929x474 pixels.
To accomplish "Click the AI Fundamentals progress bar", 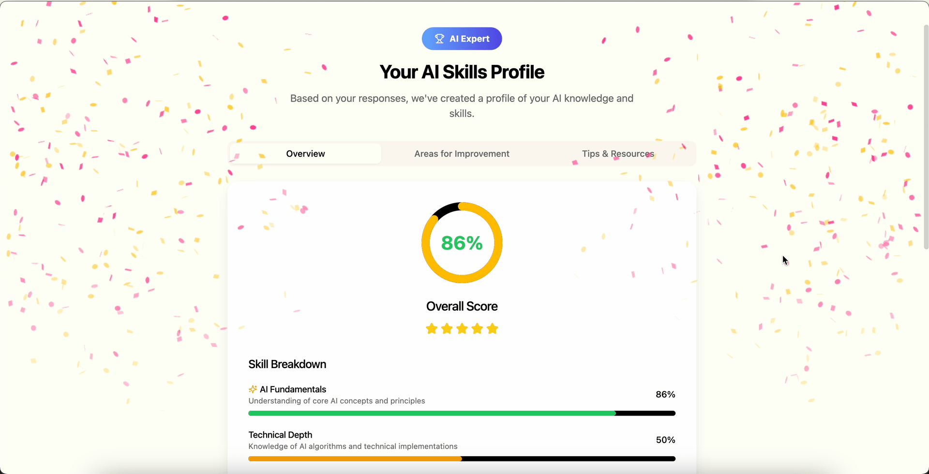I will (462, 414).
